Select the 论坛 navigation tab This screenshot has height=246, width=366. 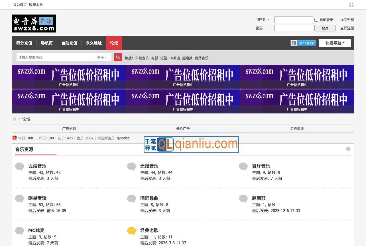(x=114, y=43)
